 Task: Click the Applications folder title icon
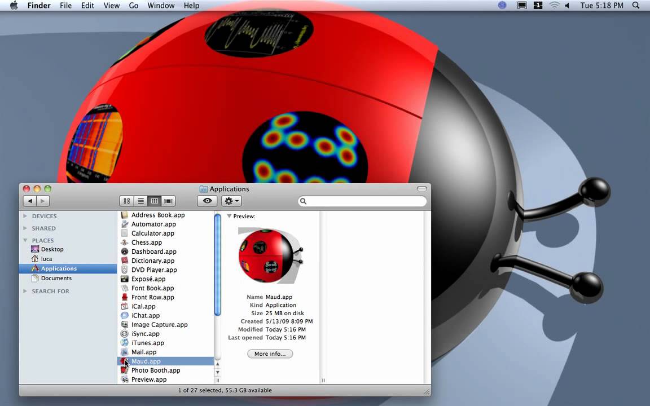tap(203, 189)
